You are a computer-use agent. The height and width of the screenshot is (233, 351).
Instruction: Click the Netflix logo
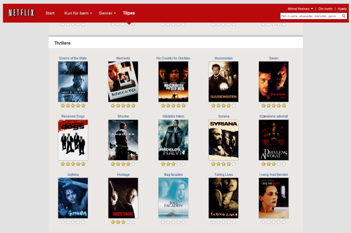22,13
